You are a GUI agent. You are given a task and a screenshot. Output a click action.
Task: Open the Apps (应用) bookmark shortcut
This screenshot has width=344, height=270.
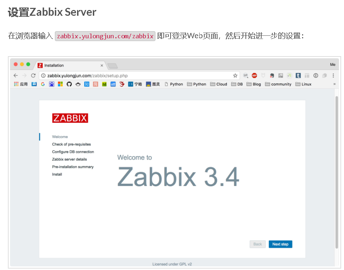(21, 84)
